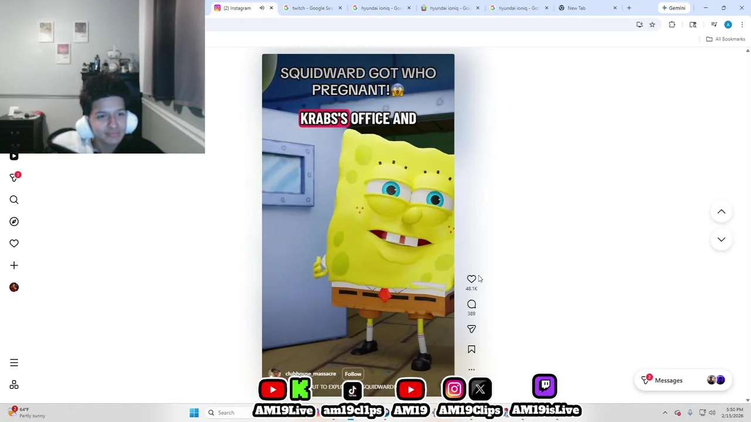This screenshot has height=422, width=751.
Task: Close the Instagram tab
Action: tap(271, 8)
